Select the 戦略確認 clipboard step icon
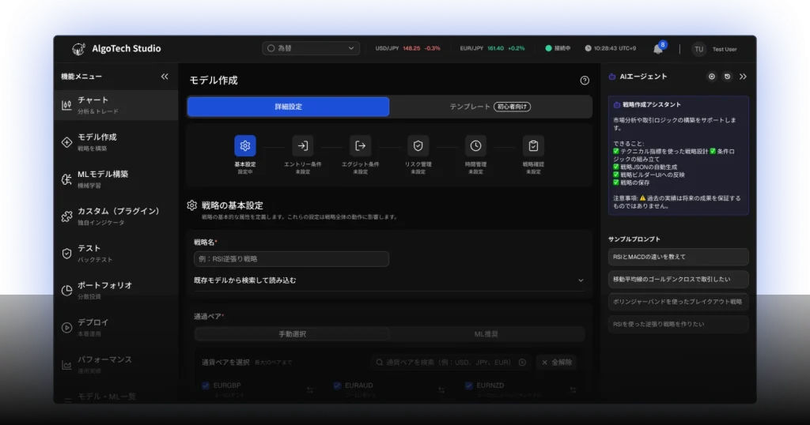This screenshot has height=425, width=810. pos(533,146)
